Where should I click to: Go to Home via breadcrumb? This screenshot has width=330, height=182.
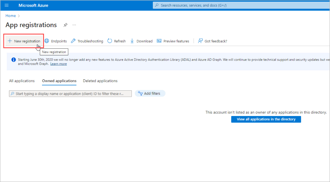(11, 16)
